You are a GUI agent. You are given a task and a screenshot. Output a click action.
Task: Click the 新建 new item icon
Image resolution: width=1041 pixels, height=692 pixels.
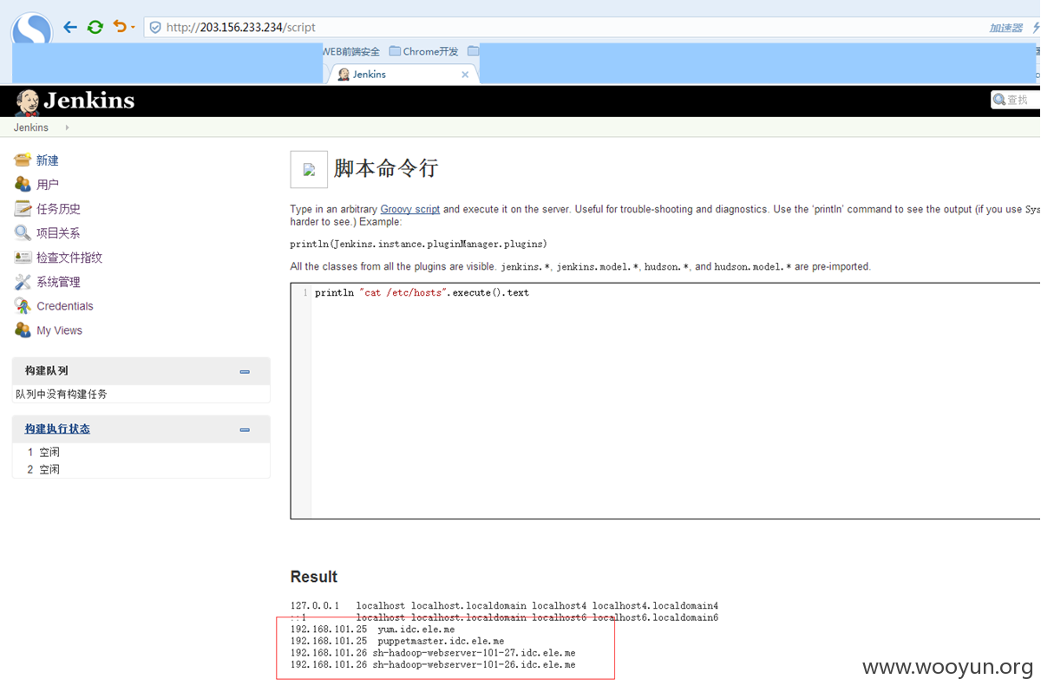click(x=23, y=160)
